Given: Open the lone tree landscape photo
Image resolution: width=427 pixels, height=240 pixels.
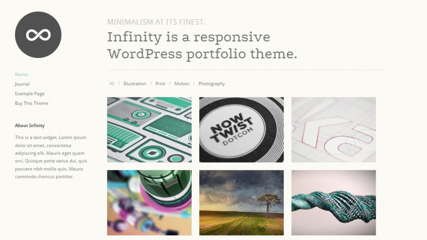Looking at the screenshot, I should click(241, 202).
